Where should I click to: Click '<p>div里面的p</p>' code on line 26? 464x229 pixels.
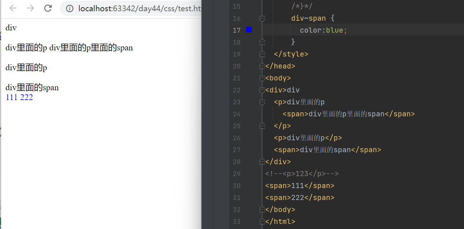point(308,138)
